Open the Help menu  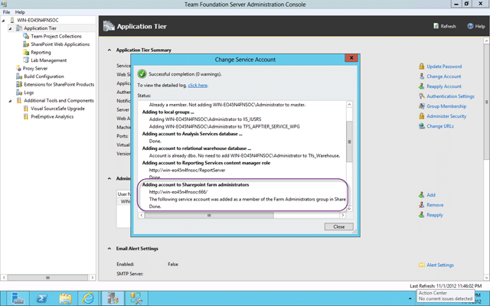click(x=20, y=12)
